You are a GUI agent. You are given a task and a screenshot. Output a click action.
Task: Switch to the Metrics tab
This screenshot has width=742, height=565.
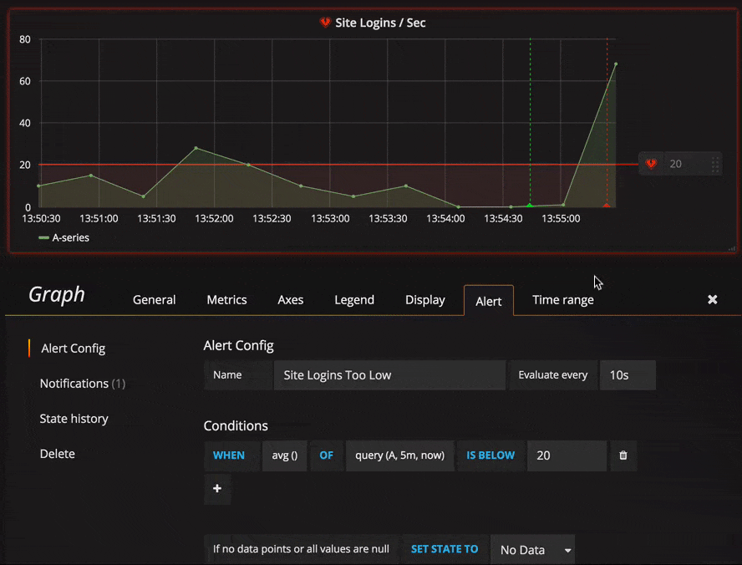[x=226, y=299]
